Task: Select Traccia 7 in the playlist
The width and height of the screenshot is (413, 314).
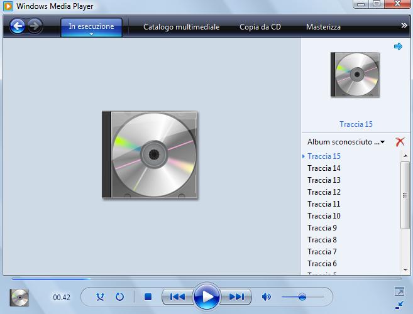Action: pyautogui.click(x=322, y=252)
